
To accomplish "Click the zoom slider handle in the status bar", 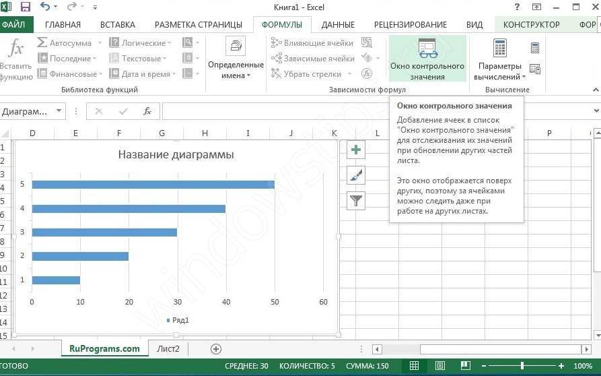I will point(522,366).
